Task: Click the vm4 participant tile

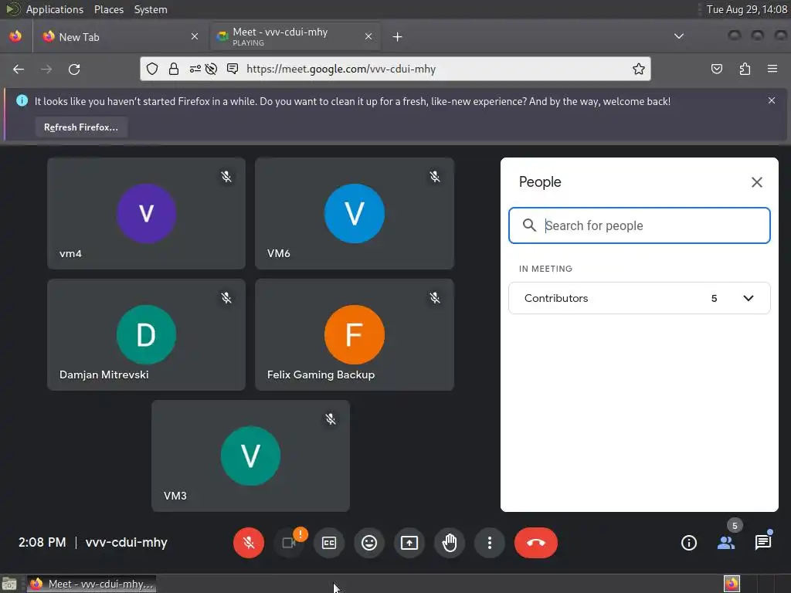Action: [x=146, y=213]
